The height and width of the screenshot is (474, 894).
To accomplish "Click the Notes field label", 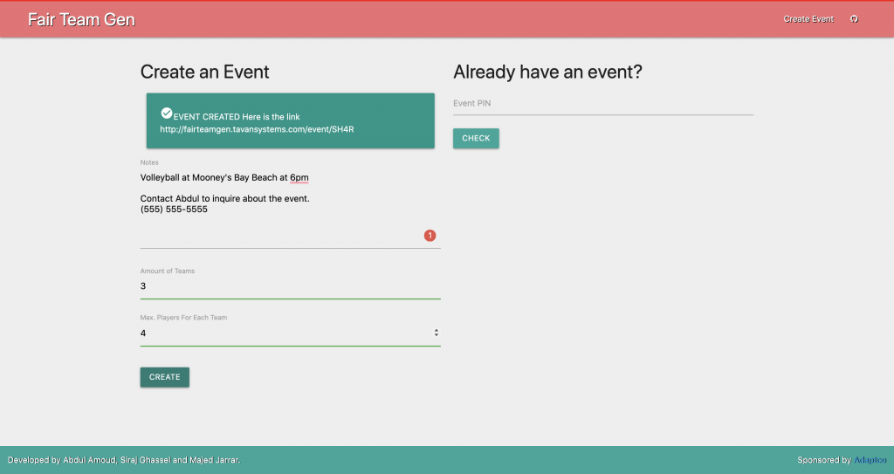I will click(149, 162).
